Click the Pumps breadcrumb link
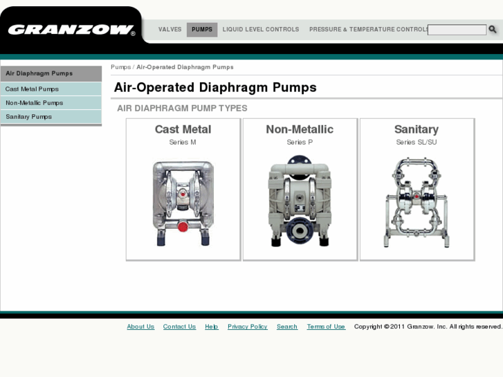Screen dimensions: 503x377 120,67
